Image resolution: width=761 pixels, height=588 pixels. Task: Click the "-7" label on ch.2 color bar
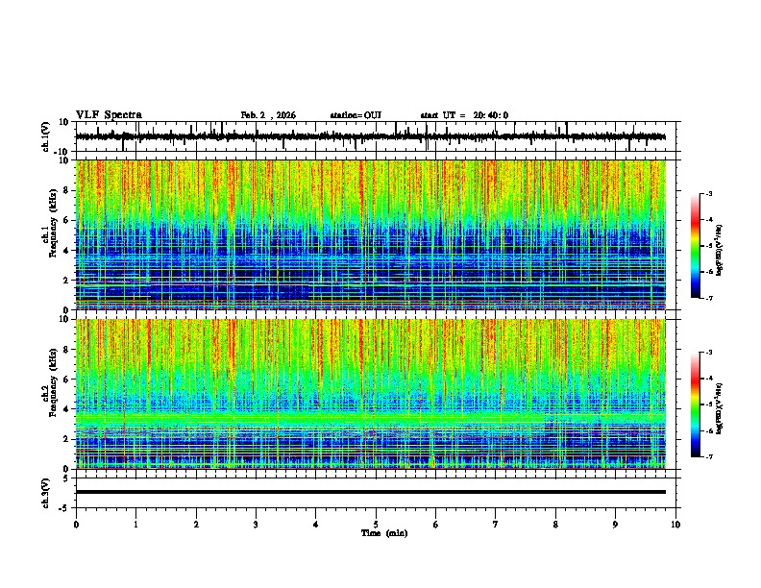(709, 456)
